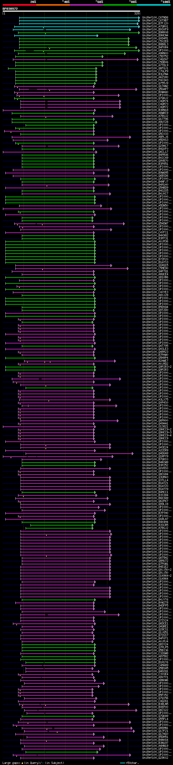The height and width of the screenshot is (765, 173).
Task: Click the red ~20% identity legend bar
Action: [19, 5]
